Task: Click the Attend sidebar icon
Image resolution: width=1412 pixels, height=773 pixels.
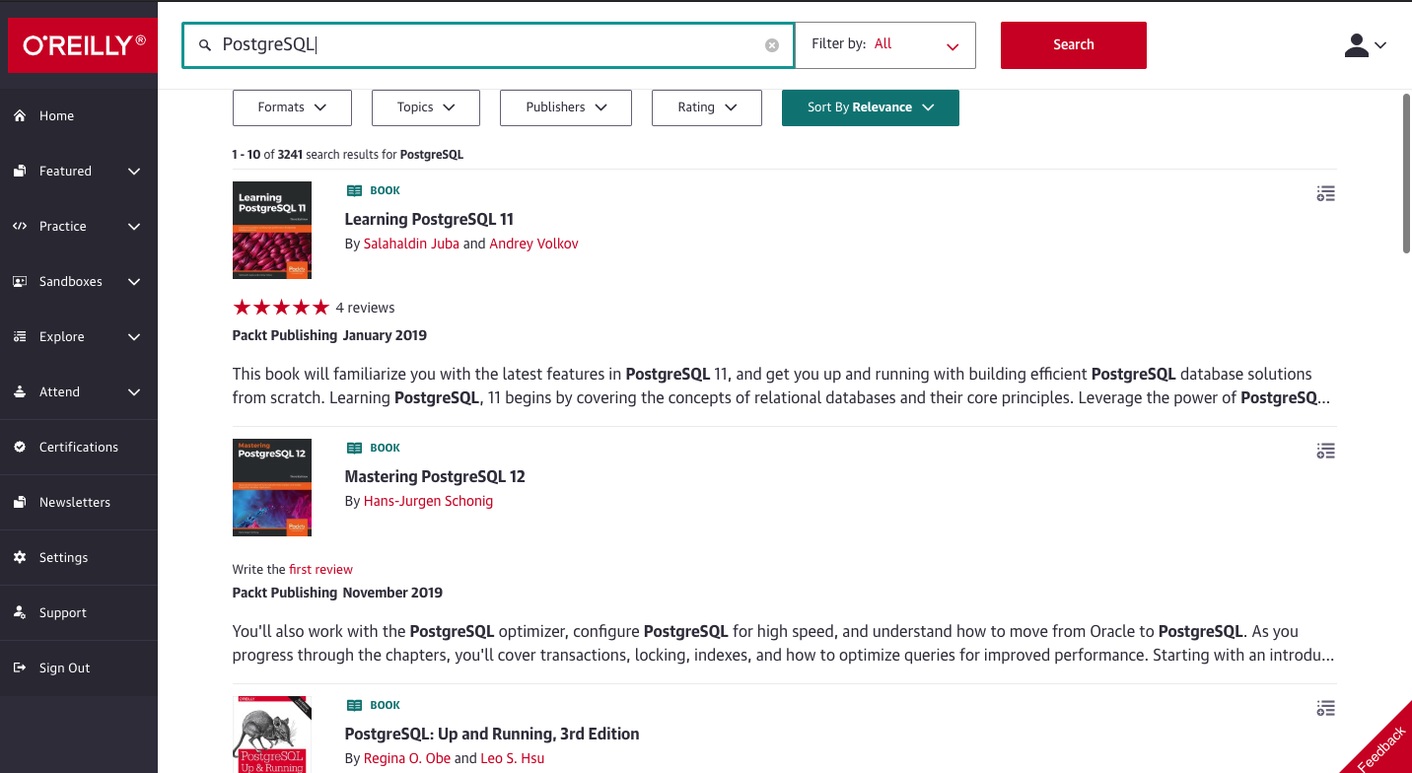Action: pos(20,391)
